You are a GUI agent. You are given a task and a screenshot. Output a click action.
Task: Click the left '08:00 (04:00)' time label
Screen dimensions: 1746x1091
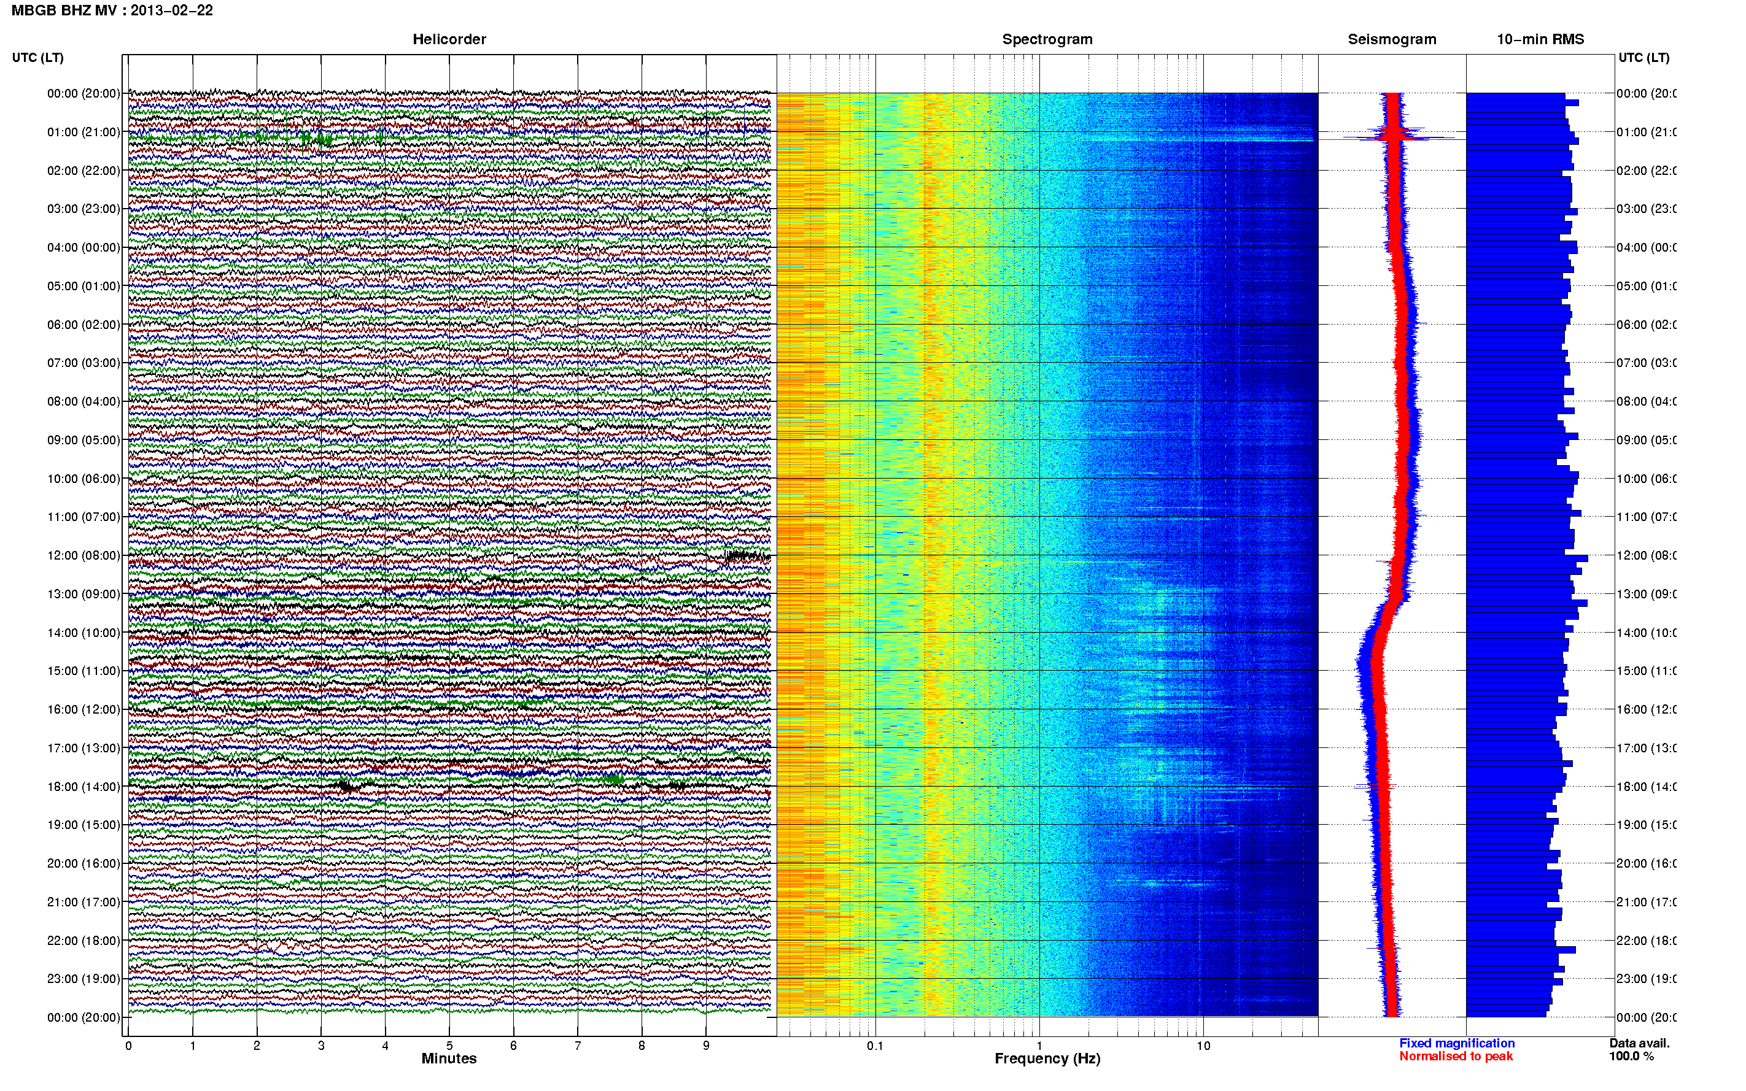83,401
